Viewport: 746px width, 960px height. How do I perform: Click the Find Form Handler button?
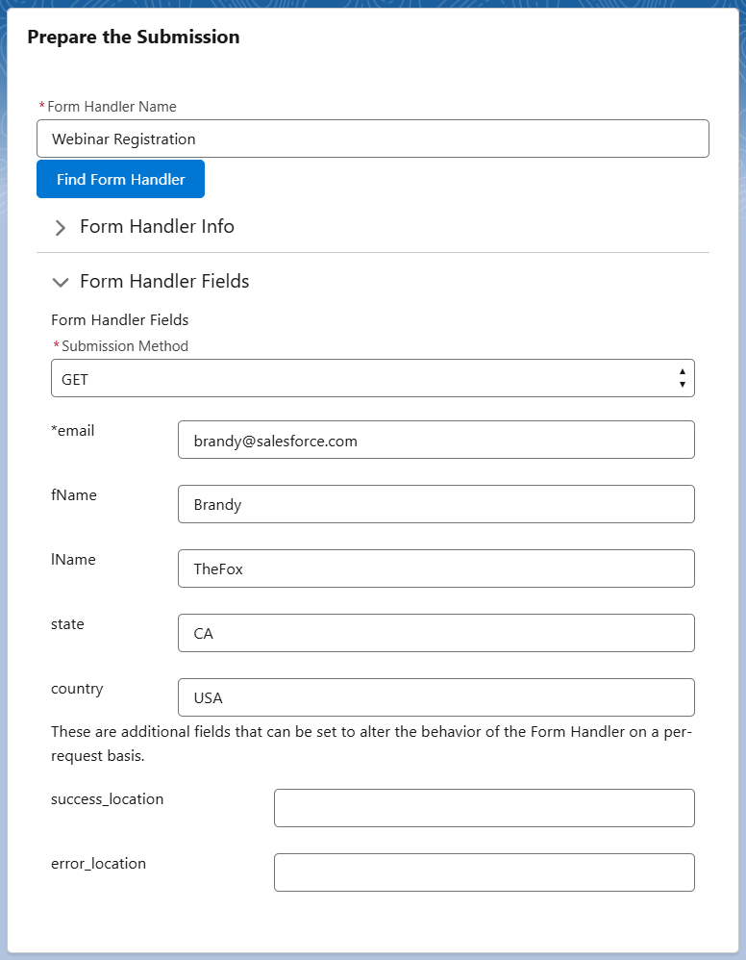tap(120, 179)
